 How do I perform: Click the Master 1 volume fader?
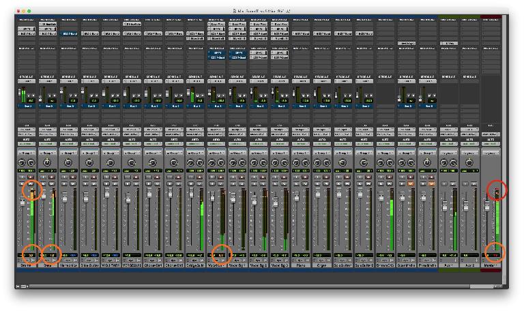coord(489,206)
